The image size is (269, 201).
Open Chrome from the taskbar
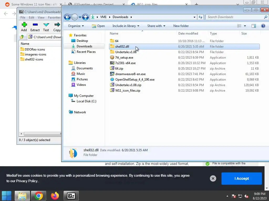coord(39,196)
